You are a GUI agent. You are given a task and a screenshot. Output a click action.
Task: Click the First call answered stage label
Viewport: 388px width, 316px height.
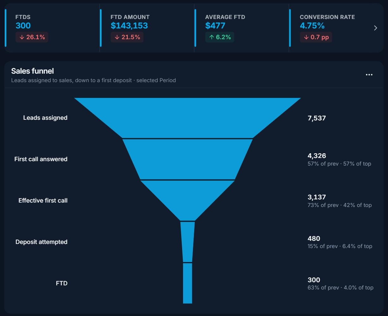click(x=41, y=159)
